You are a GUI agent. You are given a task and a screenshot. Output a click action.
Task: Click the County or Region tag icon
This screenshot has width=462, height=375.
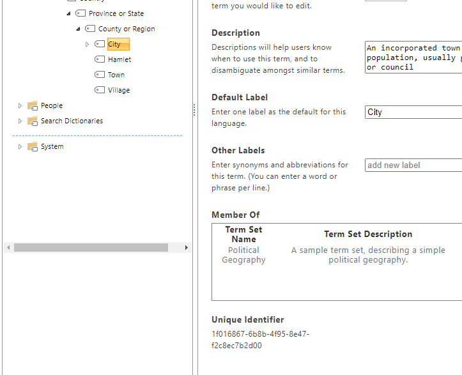tap(90, 29)
